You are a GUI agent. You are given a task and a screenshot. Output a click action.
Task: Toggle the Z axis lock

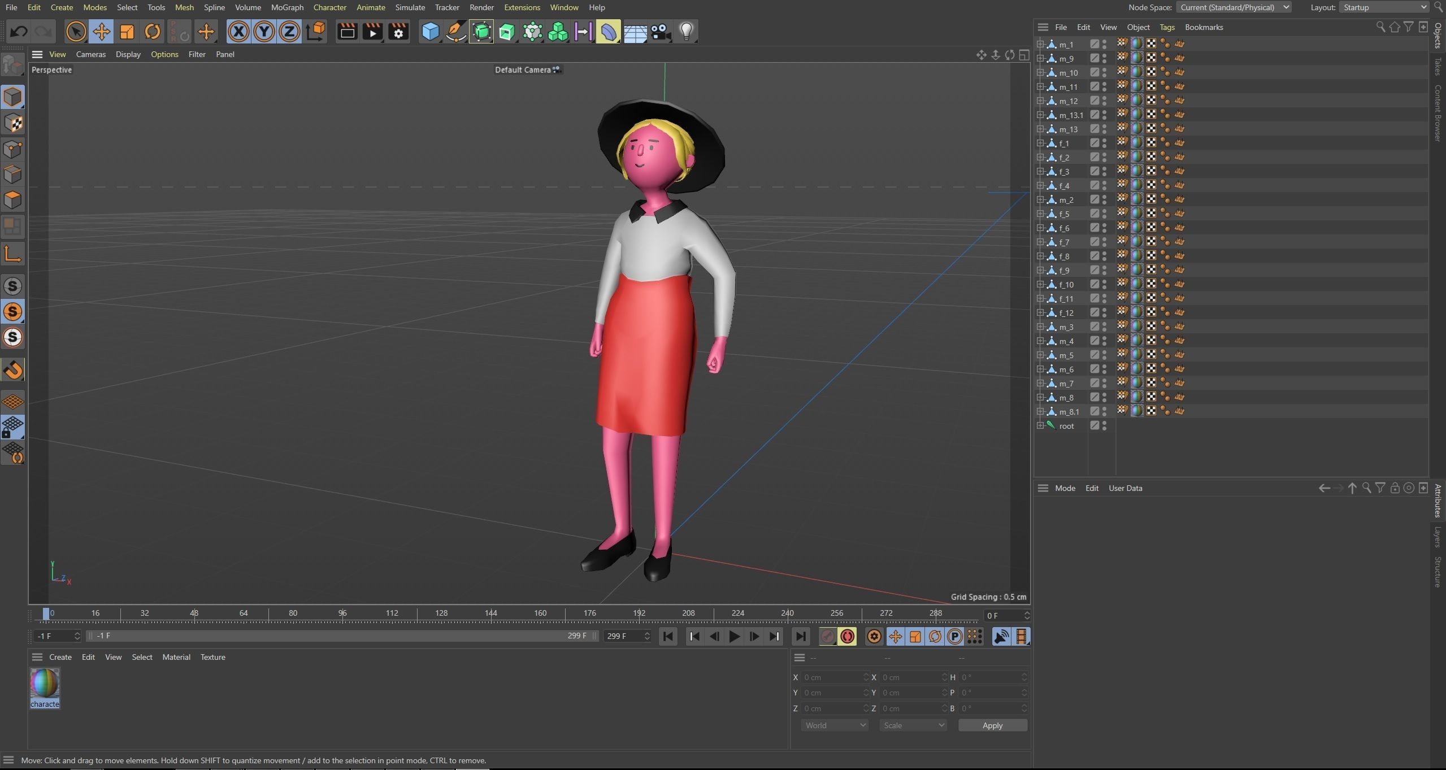(289, 32)
